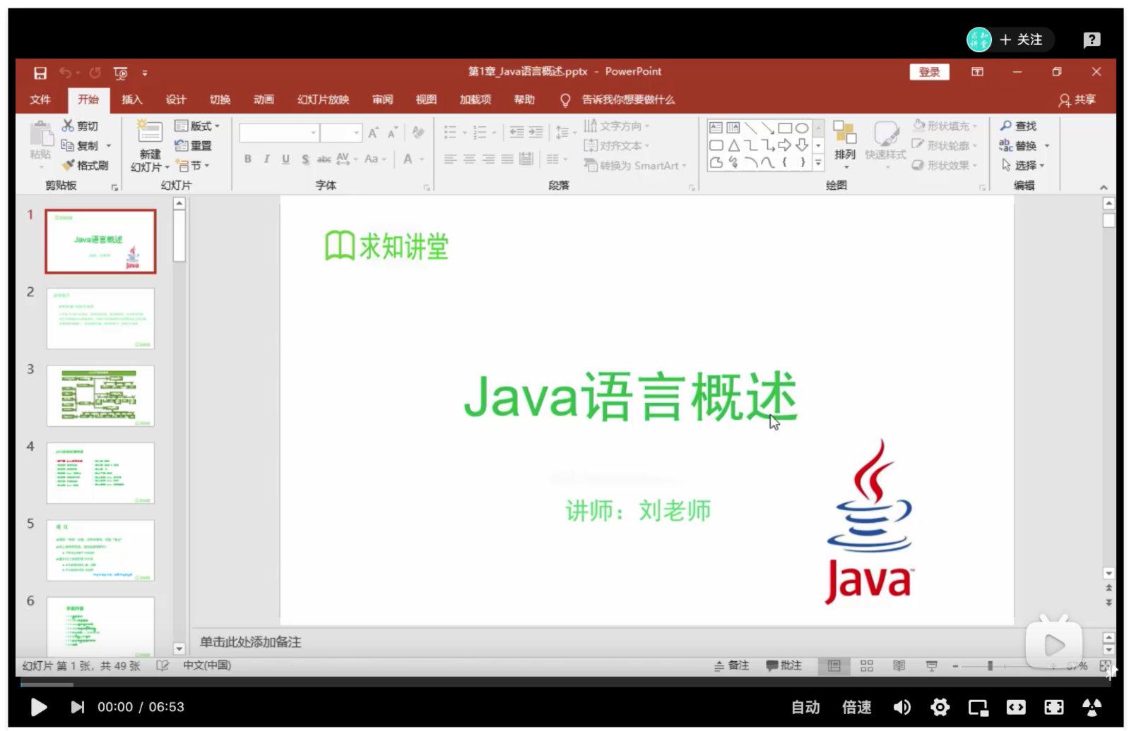
Task: Switch to the 幻灯片放映 (Slide Show) tab
Action: (x=323, y=99)
